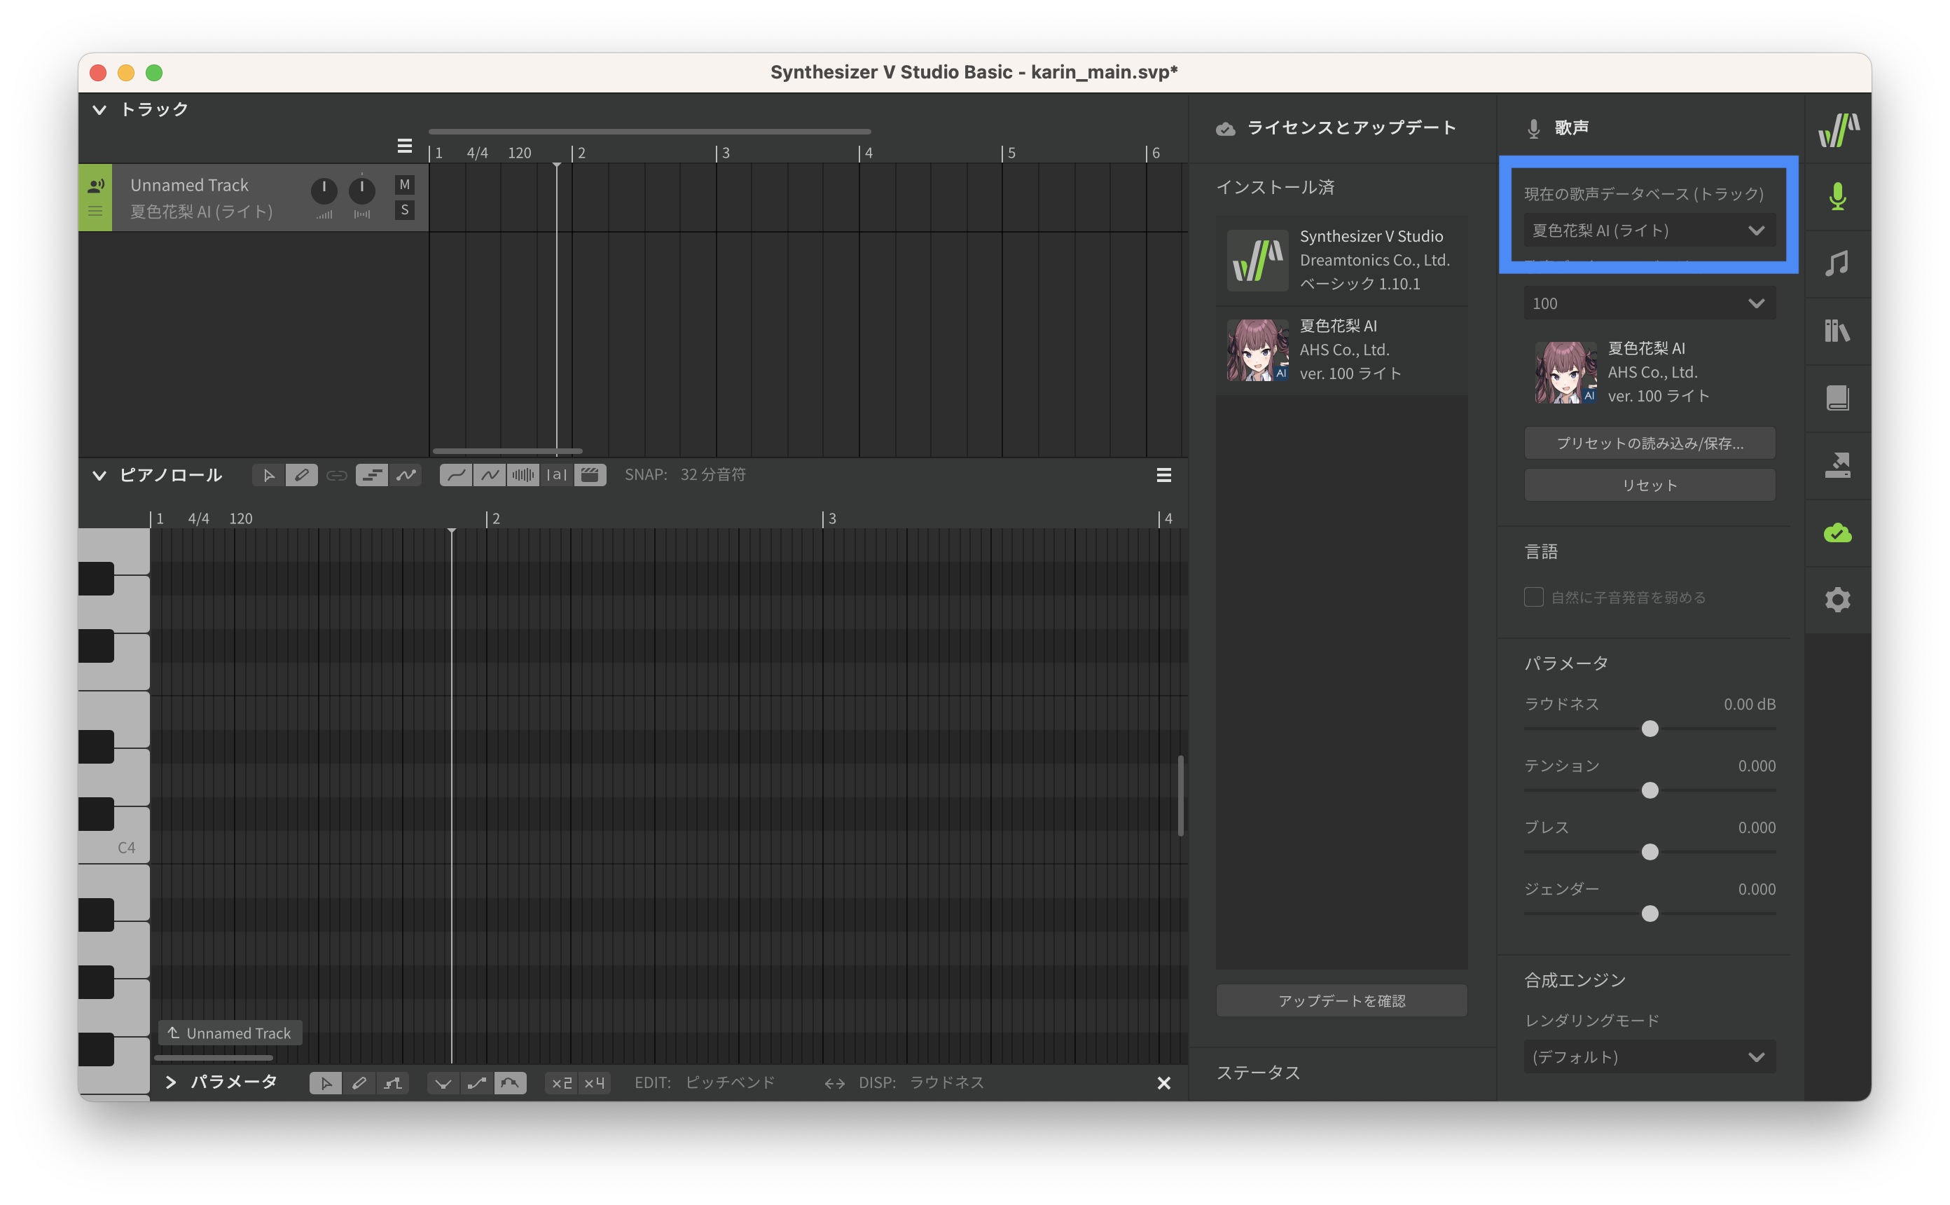
Task: Select parameter panel pencil tool
Action: [359, 1083]
